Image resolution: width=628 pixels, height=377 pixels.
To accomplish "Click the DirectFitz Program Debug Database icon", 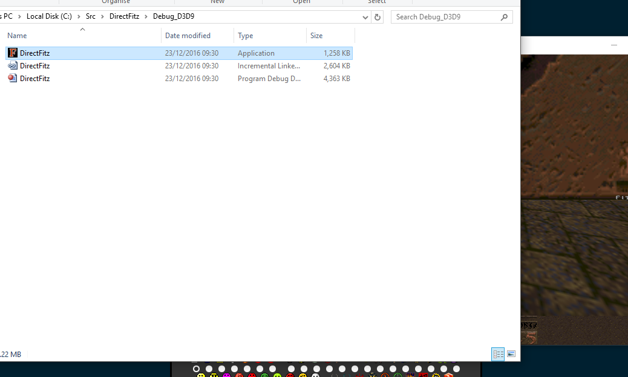I will click(x=13, y=79).
